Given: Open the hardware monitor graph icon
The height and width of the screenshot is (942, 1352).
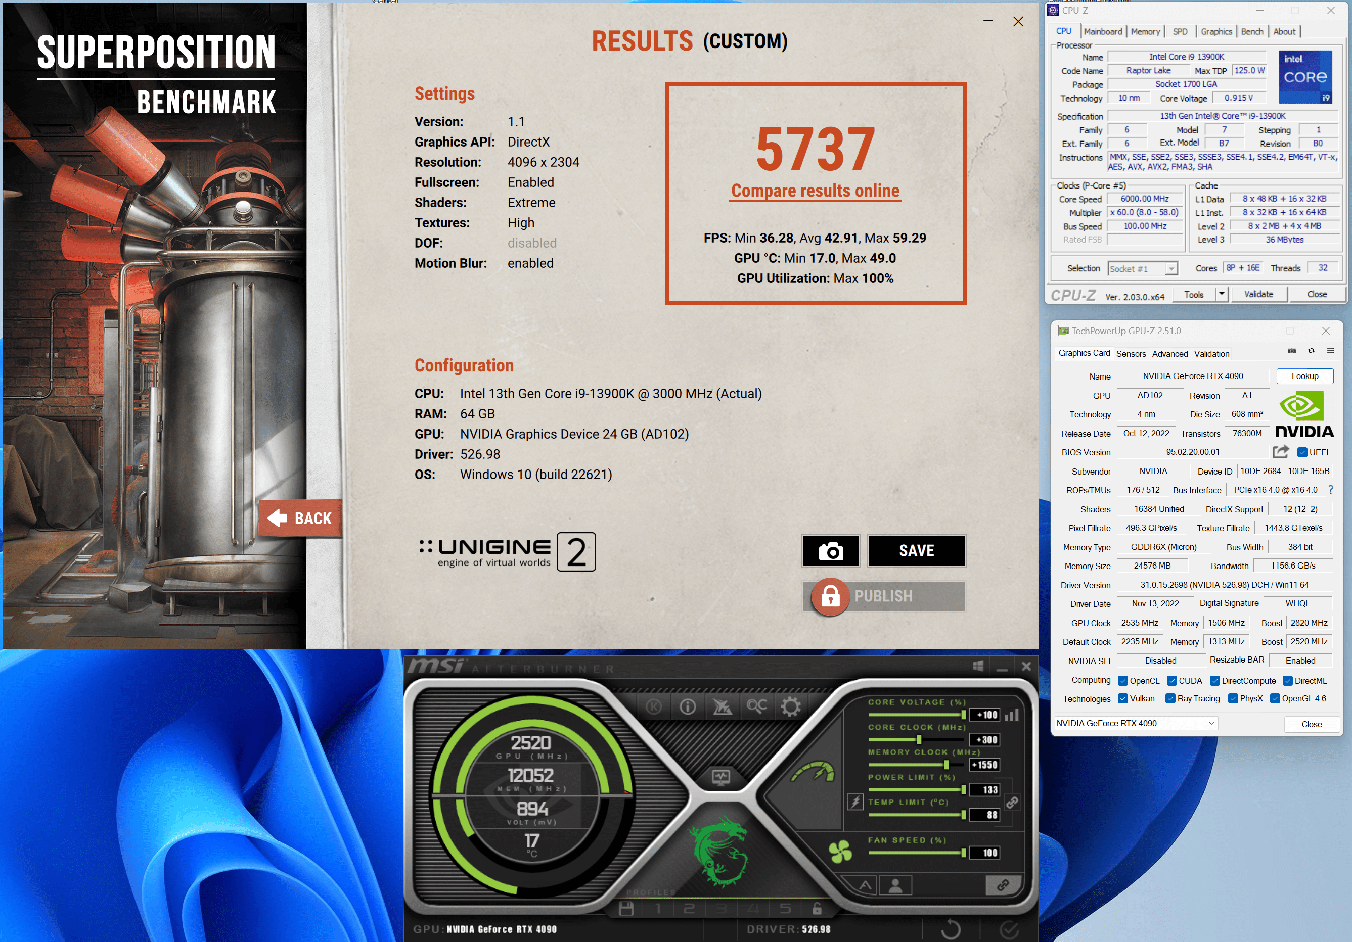Looking at the screenshot, I should click(x=721, y=777).
